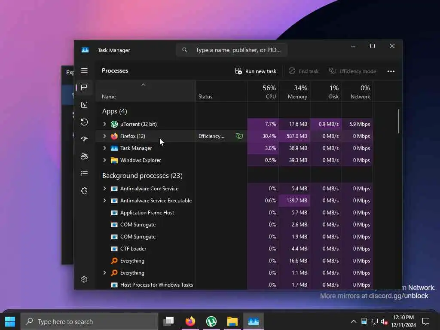The image size is (440, 330).
Task: Open the Performance page icon in sidebar
Action: click(x=84, y=105)
